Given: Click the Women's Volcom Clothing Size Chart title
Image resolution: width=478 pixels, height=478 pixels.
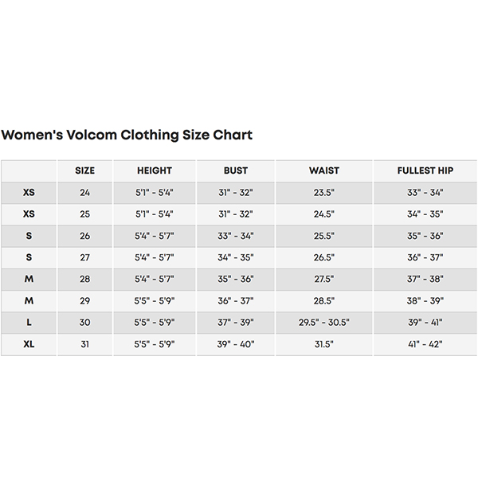Looking at the screenshot, I should click(127, 135).
